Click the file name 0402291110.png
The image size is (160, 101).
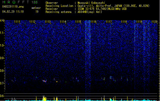(x=13, y=7)
